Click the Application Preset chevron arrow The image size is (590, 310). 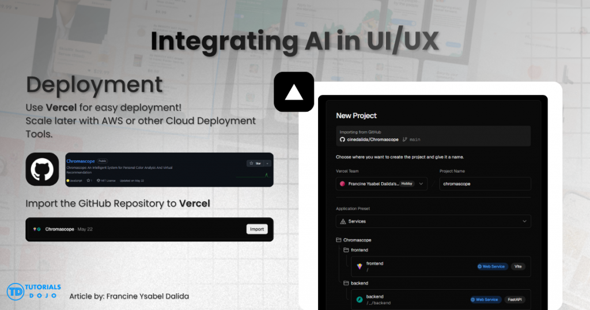[x=524, y=221]
